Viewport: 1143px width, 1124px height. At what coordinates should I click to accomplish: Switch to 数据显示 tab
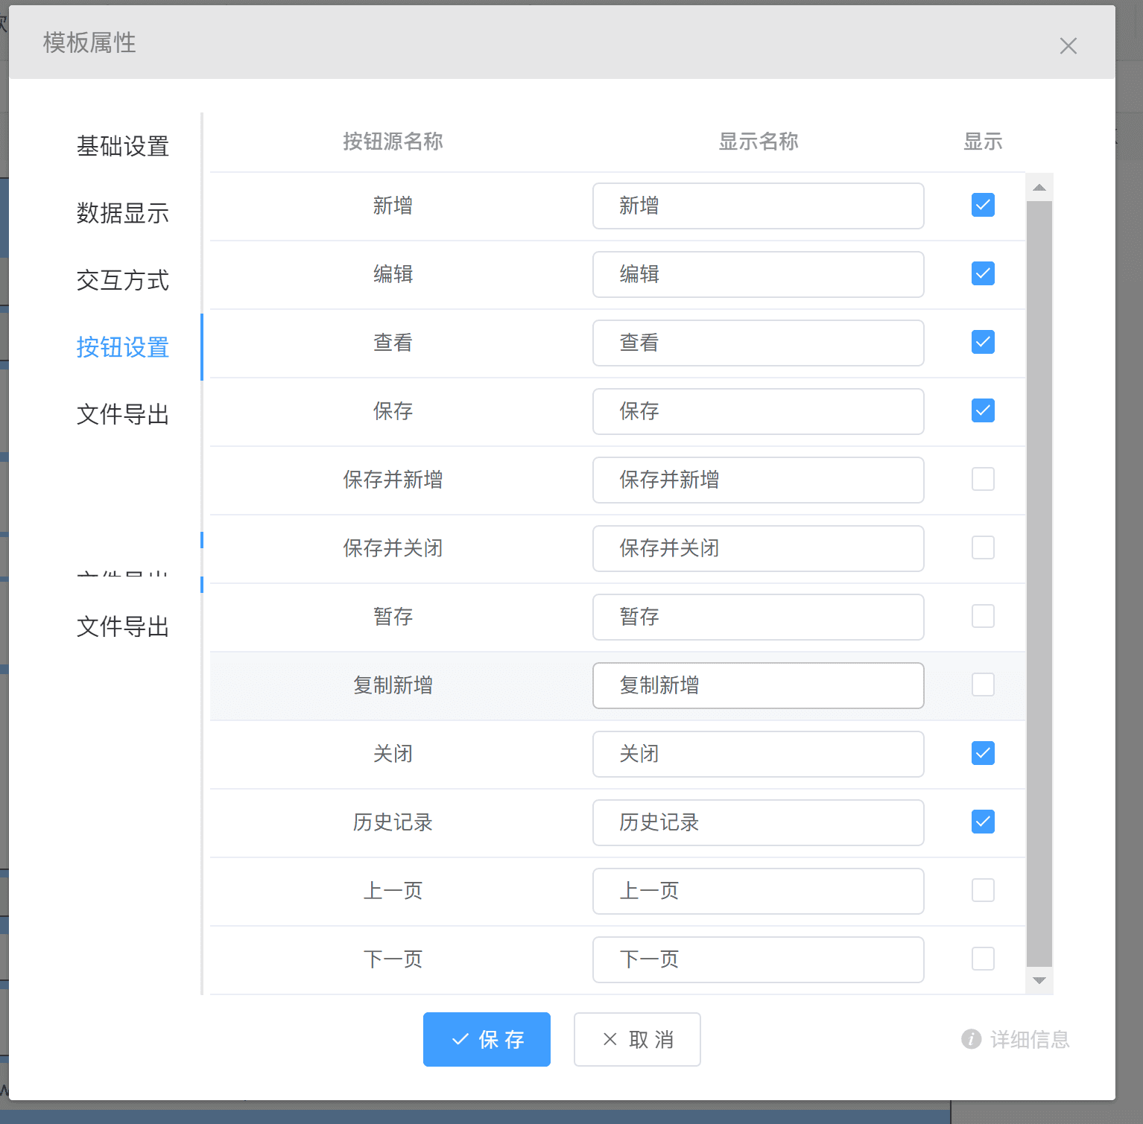pos(123,213)
